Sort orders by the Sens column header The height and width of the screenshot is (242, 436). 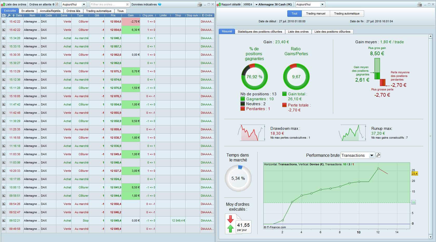click(64, 15)
